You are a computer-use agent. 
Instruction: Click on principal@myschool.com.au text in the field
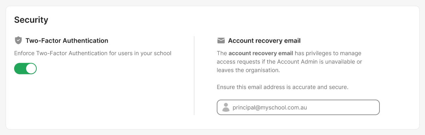(x=270, y=108)
